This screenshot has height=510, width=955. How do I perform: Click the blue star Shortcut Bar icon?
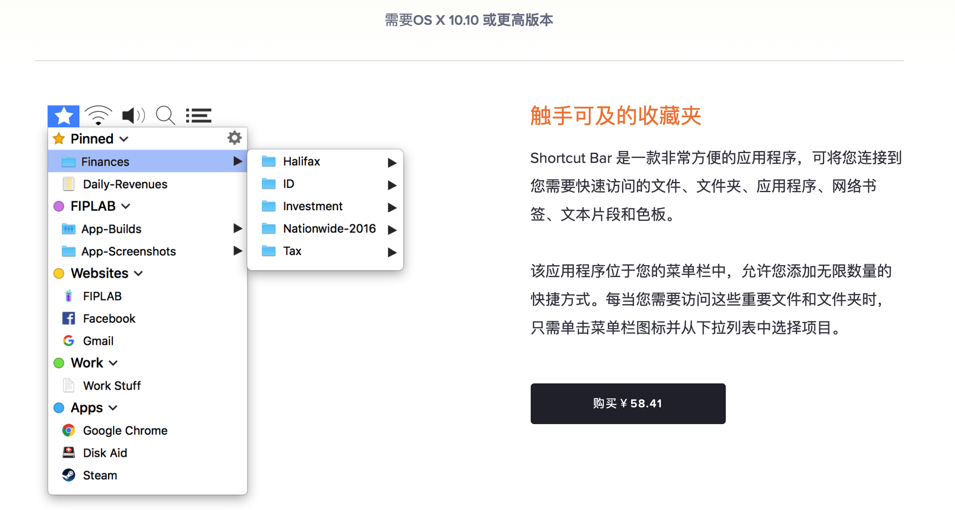pyautogui.click(x=63, y=116)
